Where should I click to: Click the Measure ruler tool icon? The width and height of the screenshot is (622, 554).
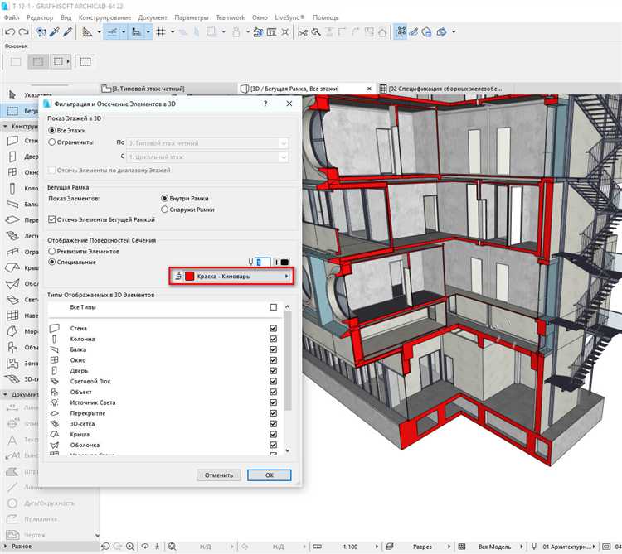point(87,32)
